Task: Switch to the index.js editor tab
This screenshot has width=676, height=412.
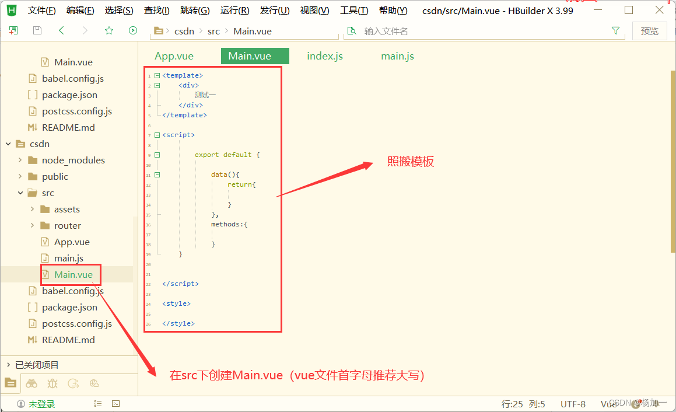Action: click(325, 56)
